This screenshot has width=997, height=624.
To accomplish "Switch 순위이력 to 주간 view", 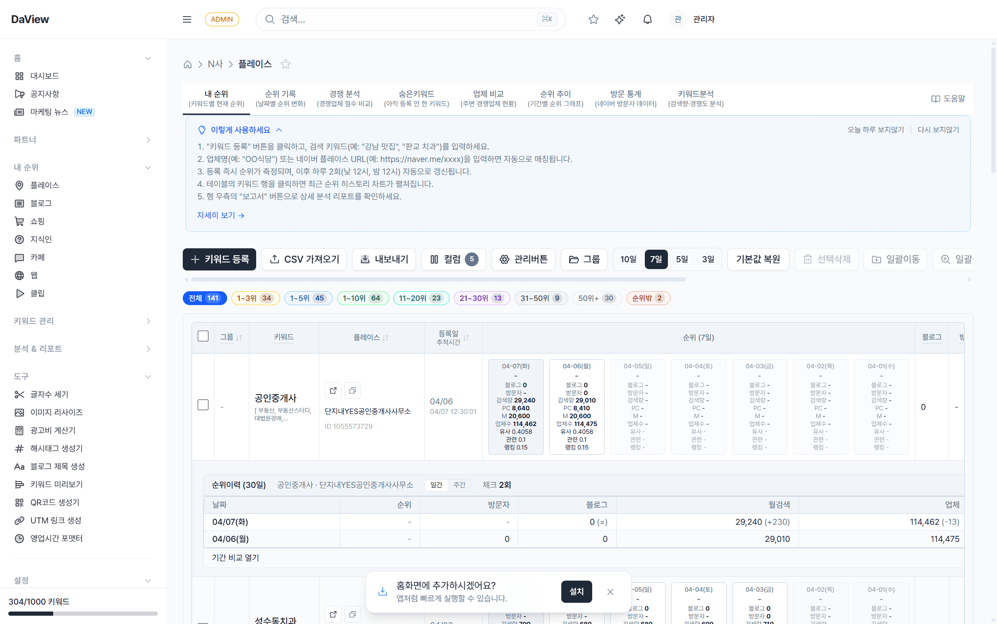I will click(459, 485).
